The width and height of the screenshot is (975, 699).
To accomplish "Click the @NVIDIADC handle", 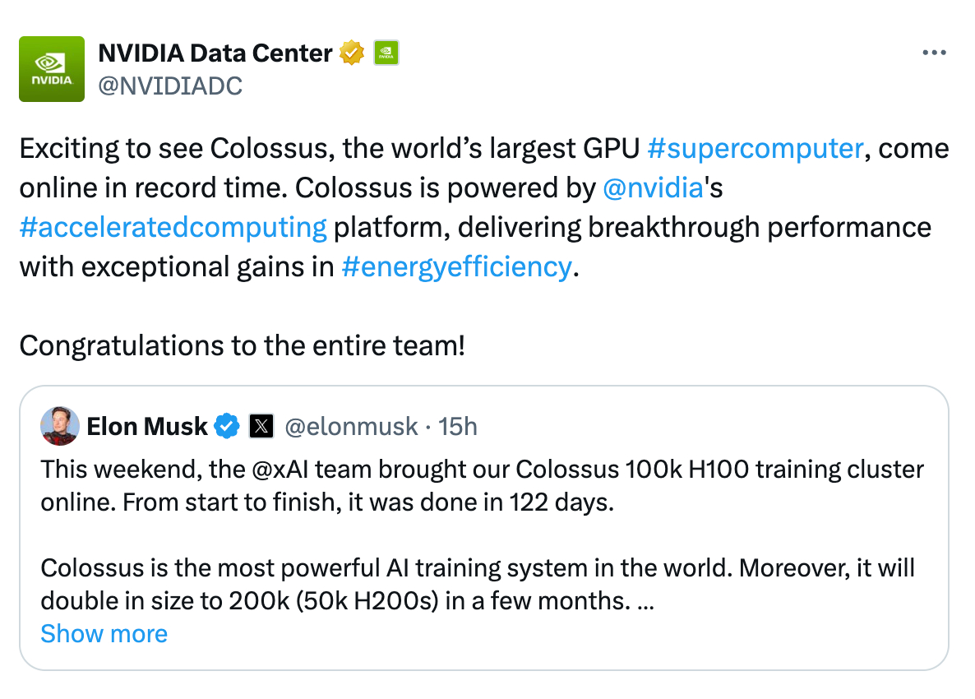I will point(170,86).
